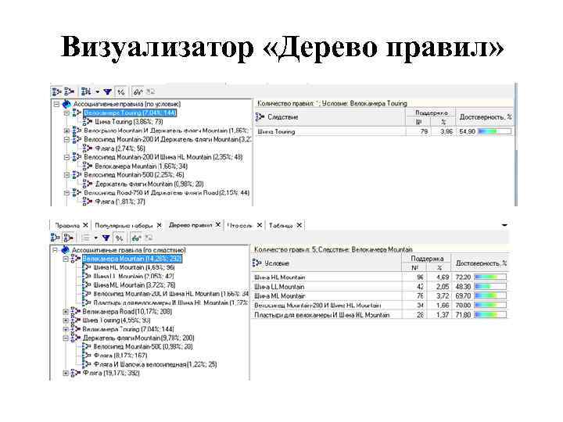This screenshot has width=563, height=422.
Task: Click confidence bar for 'Шина Touring' 54,90
Action: (495, 132)
